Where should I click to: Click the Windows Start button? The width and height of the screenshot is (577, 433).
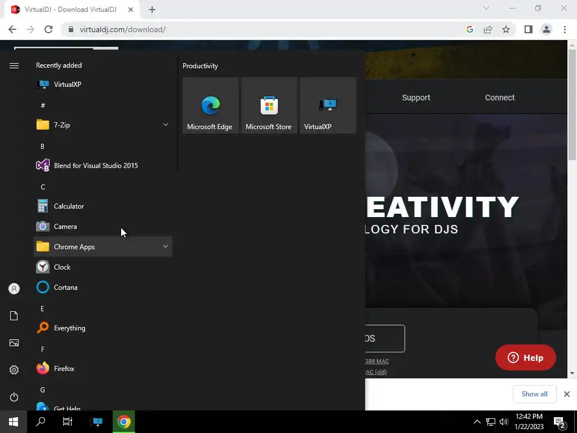point(14,422)
